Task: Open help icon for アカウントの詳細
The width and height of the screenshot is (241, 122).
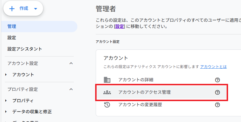Action: click(217, 80)
